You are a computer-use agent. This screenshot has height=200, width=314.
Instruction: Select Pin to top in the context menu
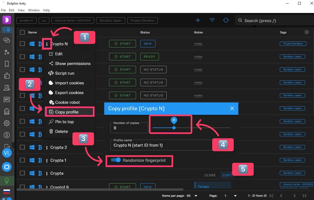(70, 122)
